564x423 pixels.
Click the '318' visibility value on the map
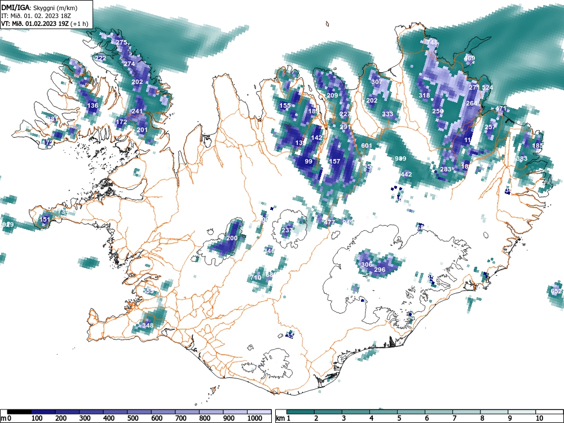coord(425,96)
